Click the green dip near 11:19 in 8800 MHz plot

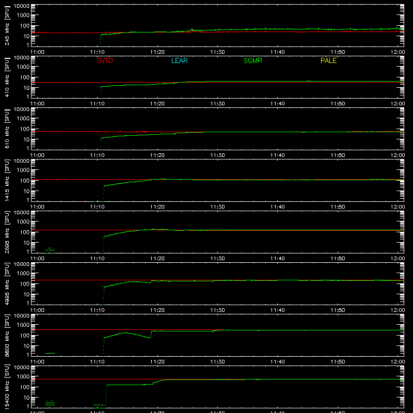click(149, 338)
